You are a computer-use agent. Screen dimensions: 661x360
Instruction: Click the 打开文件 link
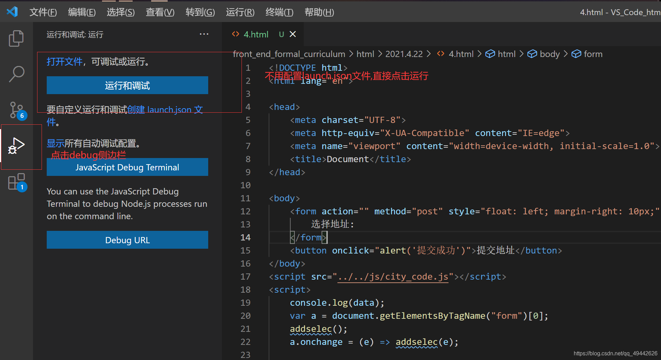(65, 61)
